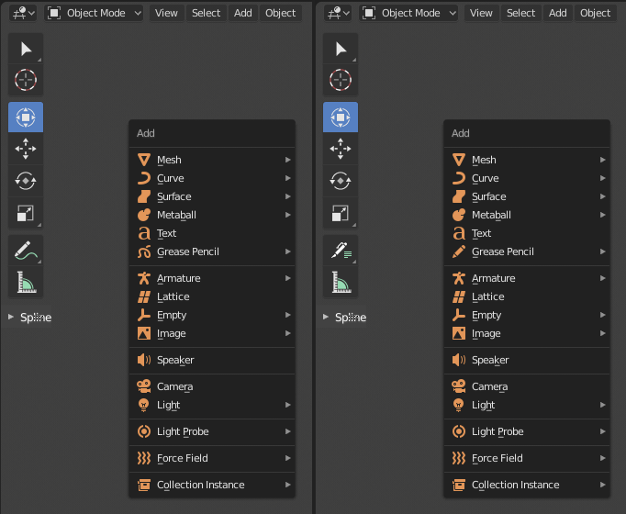Image resolution: width=626 pixels, height=514 pixels.
Task: Open the View menu in left panel
Action: (166, 13)
